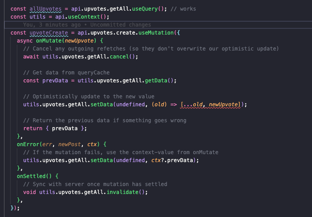Click the red-underlined ...old spread

click(193, 105)
